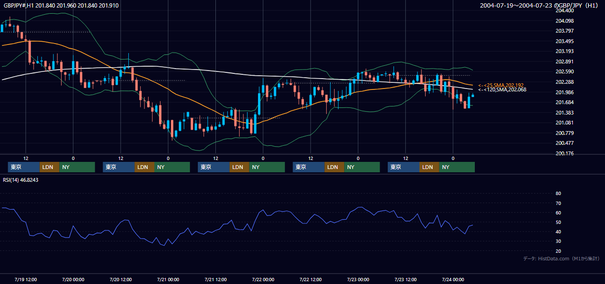Click price axis label 200.779

[x=564, y=133]
